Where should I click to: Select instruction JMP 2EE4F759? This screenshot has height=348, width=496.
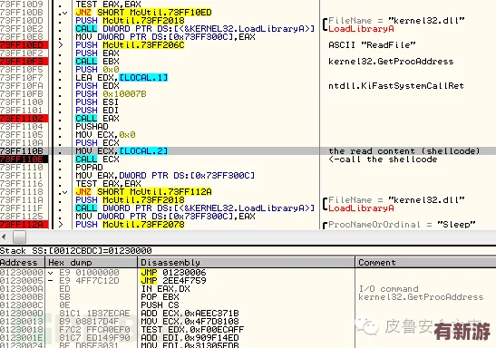[x=174, y=281]
